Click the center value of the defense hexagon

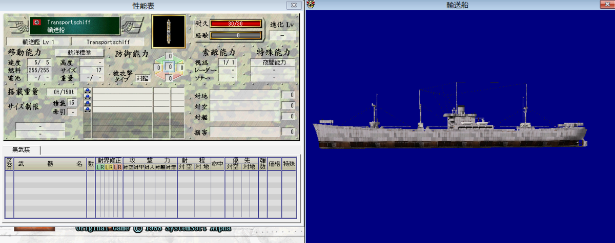coord(170,67)
